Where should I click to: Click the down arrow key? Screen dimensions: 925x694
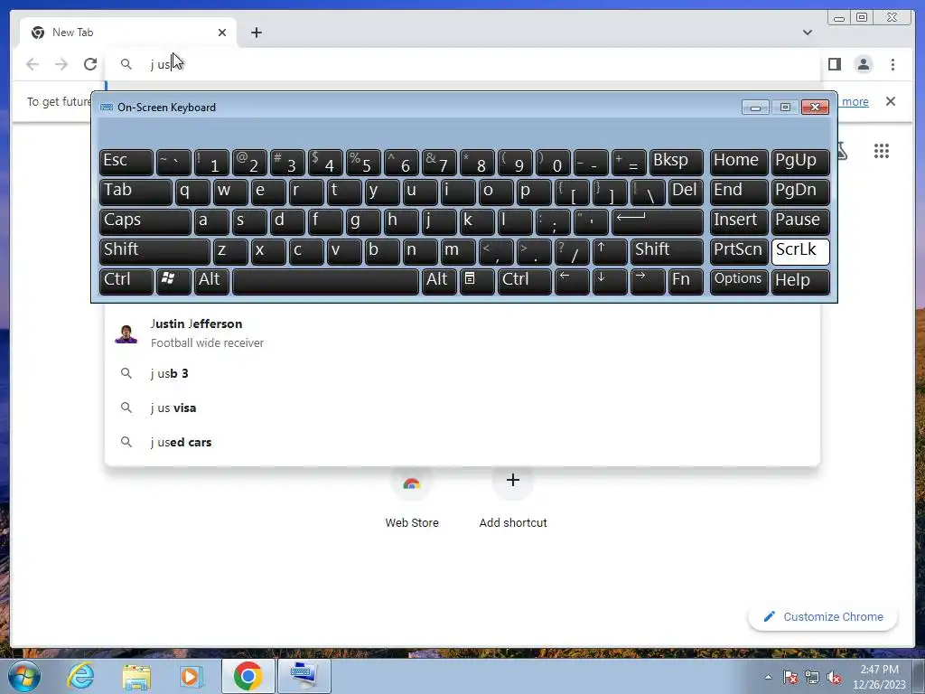(x=610, y=281)
